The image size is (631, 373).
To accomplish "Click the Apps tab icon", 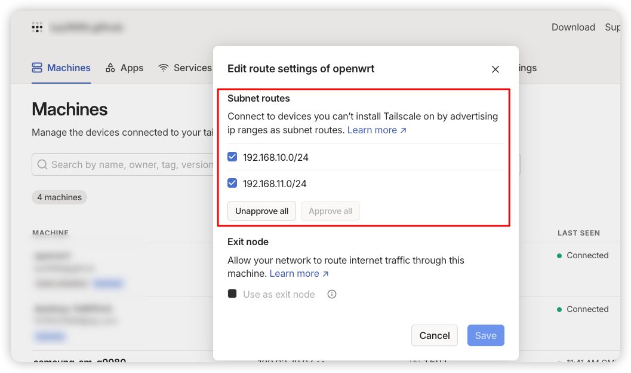I will tap(110, 68).
